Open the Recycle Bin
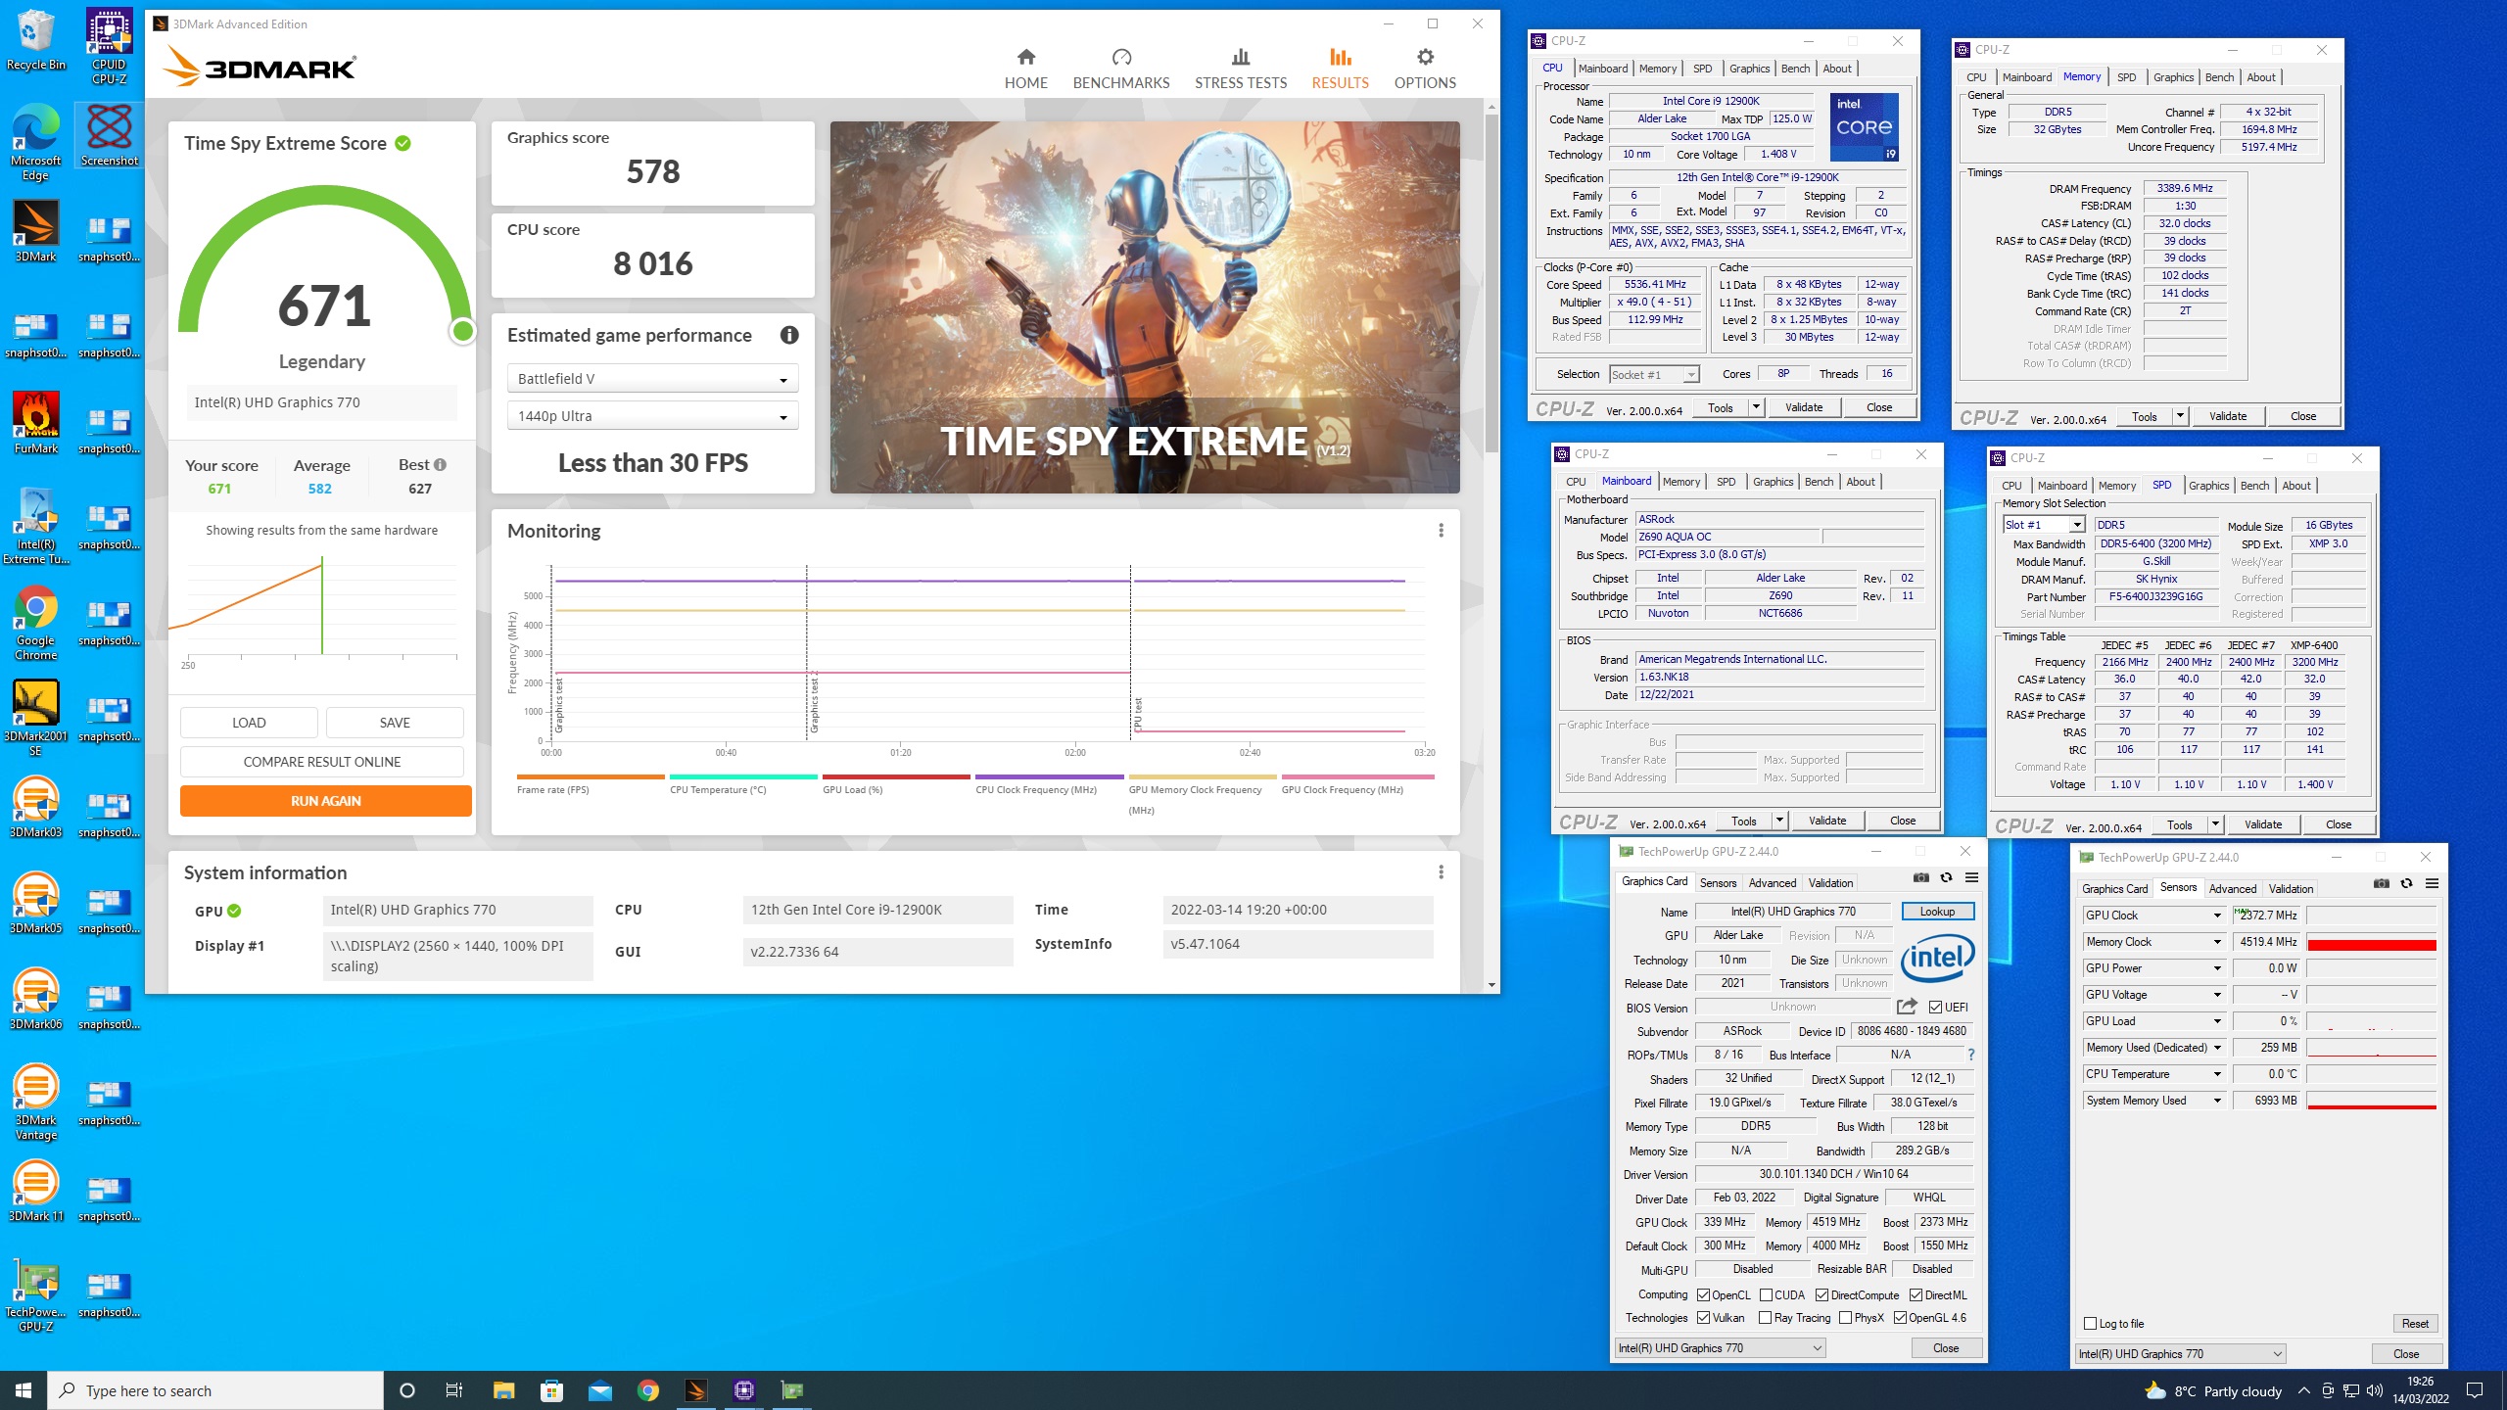The image size is (2507, 1410). [36, 39]
